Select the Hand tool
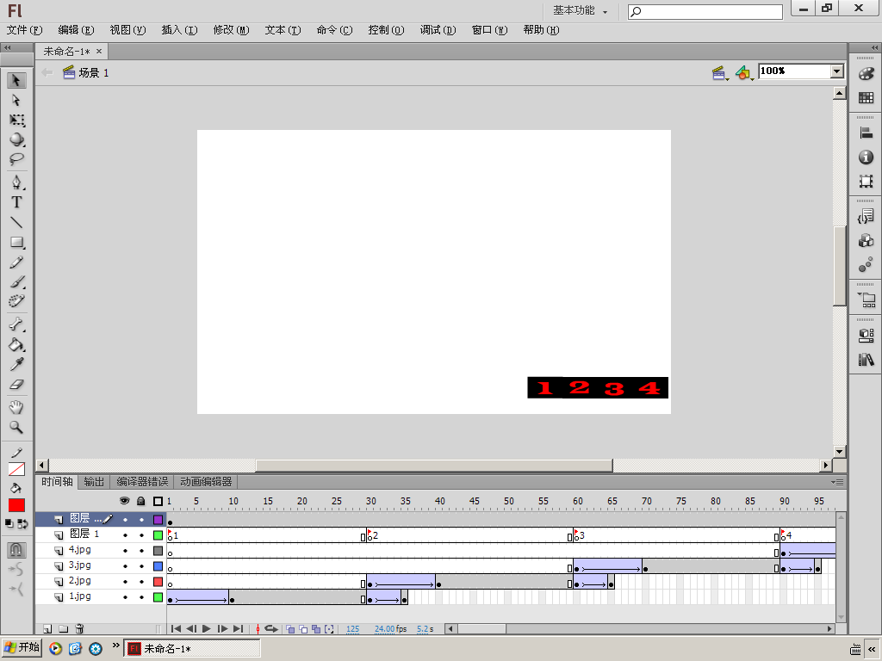 [16, 407]
